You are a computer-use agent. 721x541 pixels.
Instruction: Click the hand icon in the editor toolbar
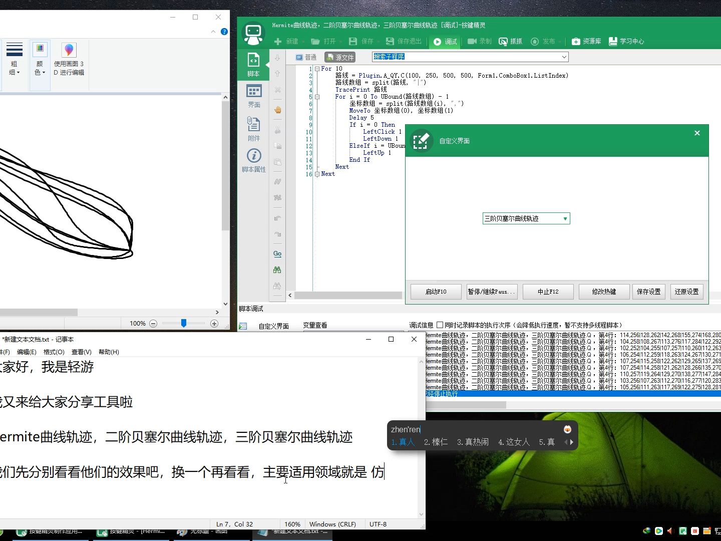click(x=277, y=110)
